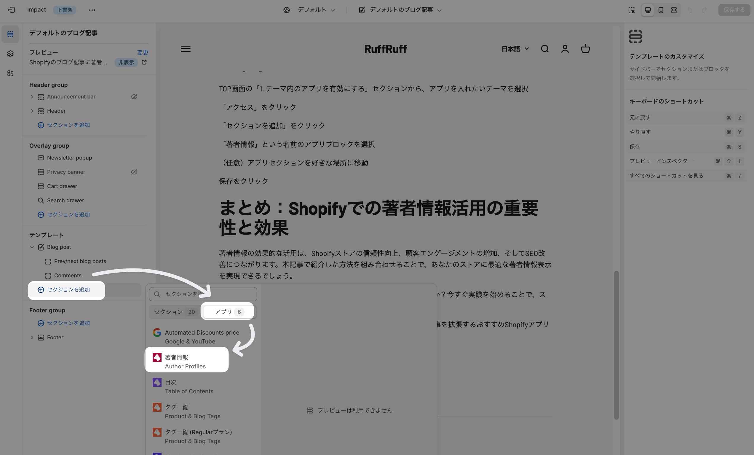Select the Newsletter popup section
754x455 pixels.
(x=69, y=158)
